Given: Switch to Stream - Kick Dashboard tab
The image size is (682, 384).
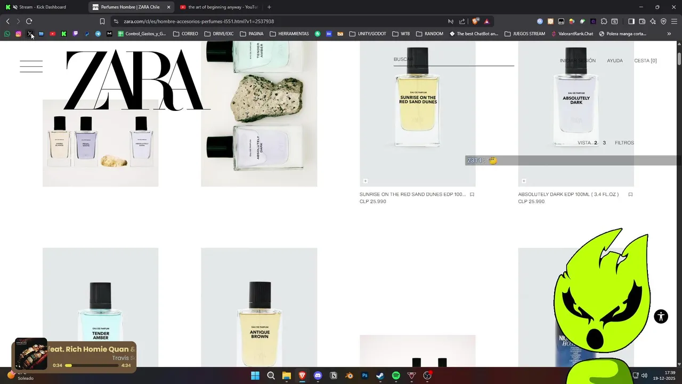Looking at the screenshot, I should [x=43, y=7].
